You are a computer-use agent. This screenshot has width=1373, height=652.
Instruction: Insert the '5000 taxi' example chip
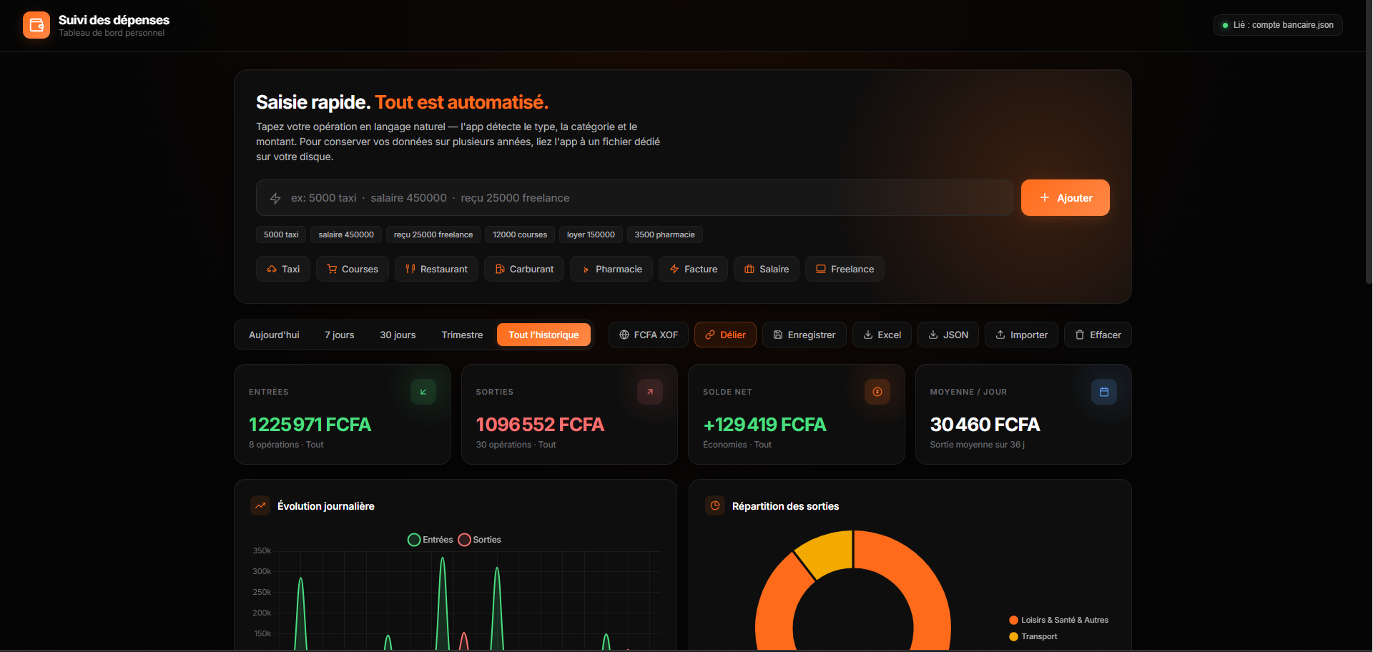pos(281,234)
